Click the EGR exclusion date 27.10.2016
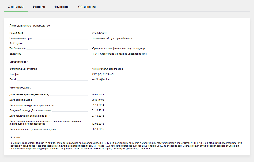This screenshot has width=254, height=162. click(x=98, y=116)
